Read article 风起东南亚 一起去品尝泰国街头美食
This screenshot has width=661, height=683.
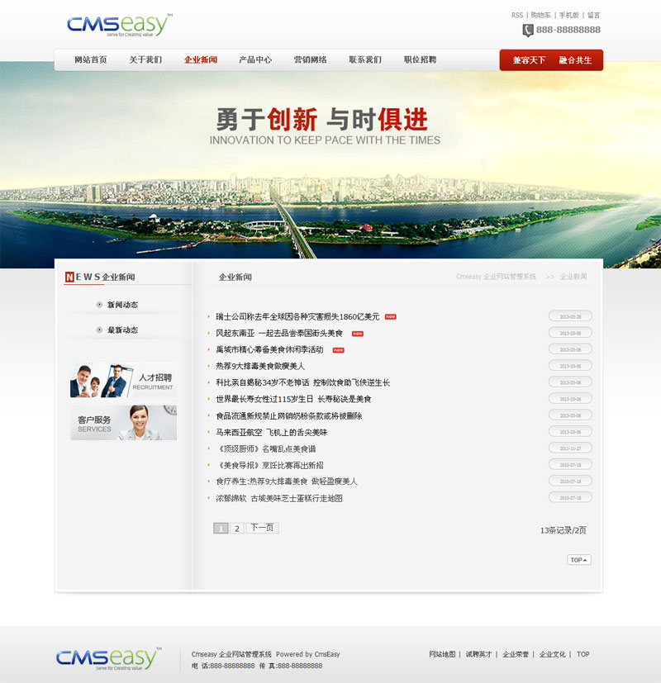click(x=278, y=333)
